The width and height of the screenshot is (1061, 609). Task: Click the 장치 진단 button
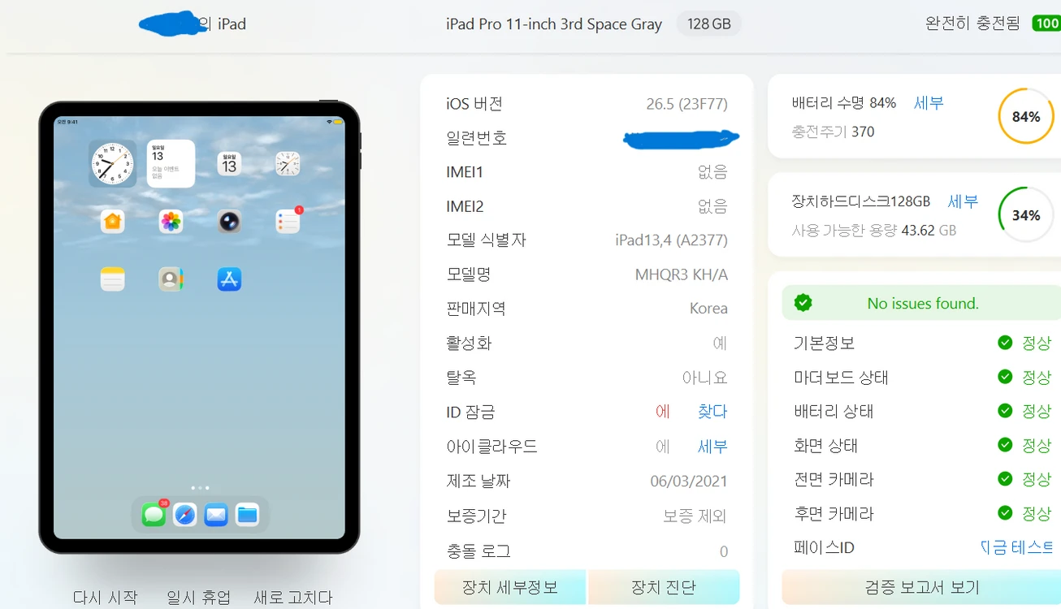pyautogui.click(x=664, y=587)
